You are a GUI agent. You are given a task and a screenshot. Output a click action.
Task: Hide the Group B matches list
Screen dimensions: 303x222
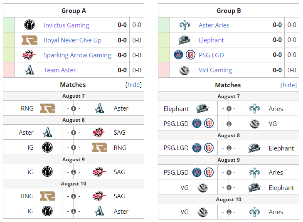[x=288, y=85]
